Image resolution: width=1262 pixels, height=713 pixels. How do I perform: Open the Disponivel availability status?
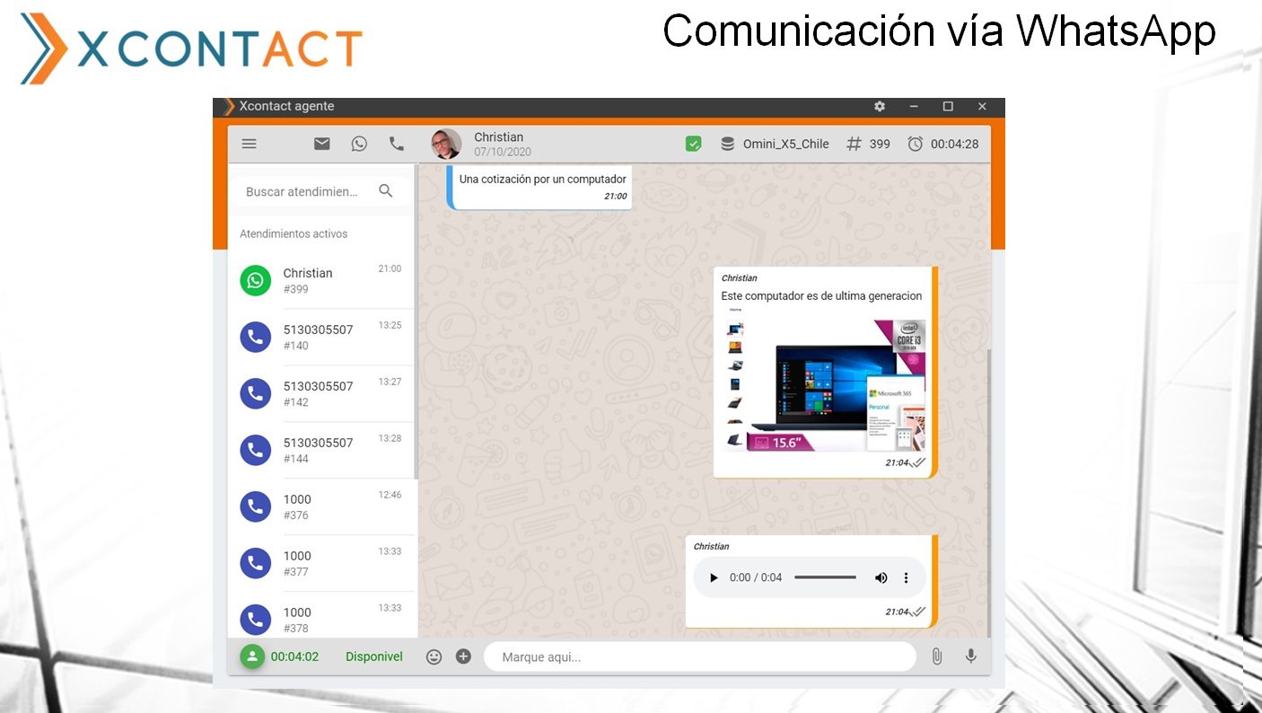(x=374, y=656)
